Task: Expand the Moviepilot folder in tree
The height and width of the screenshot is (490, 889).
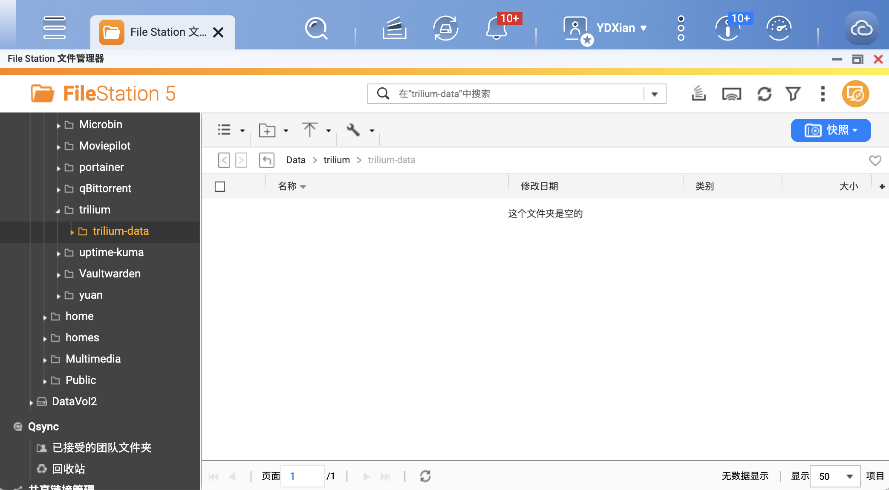Action: click(x=58, y=147)
